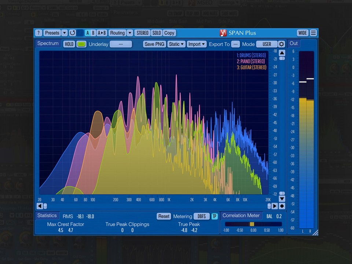Click the Reset statistics button
The height and width of the screenshot is (264, 352).
[x=164, y=216]
